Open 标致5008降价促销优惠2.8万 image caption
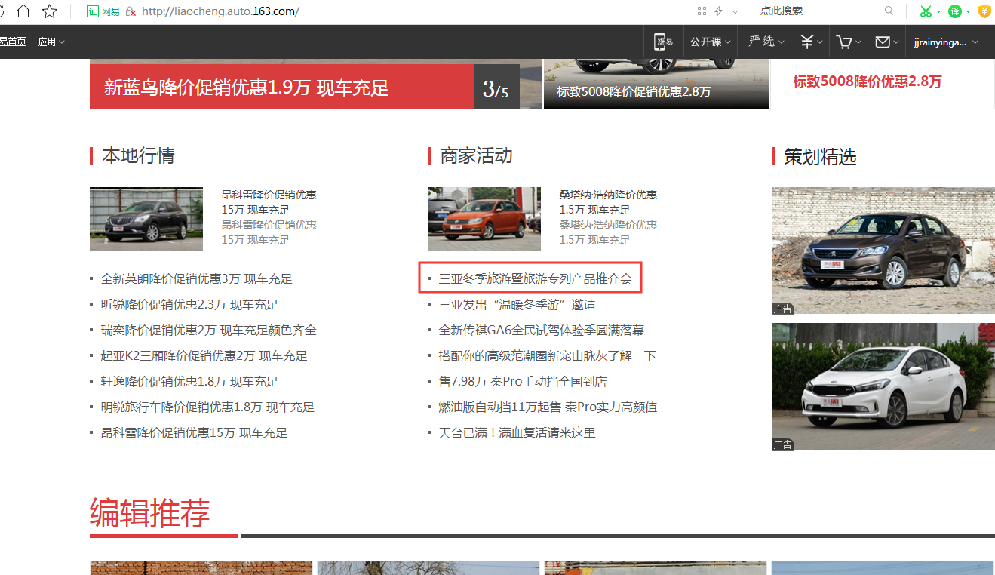This screenshot has height=575, width=995. point(634,91)
